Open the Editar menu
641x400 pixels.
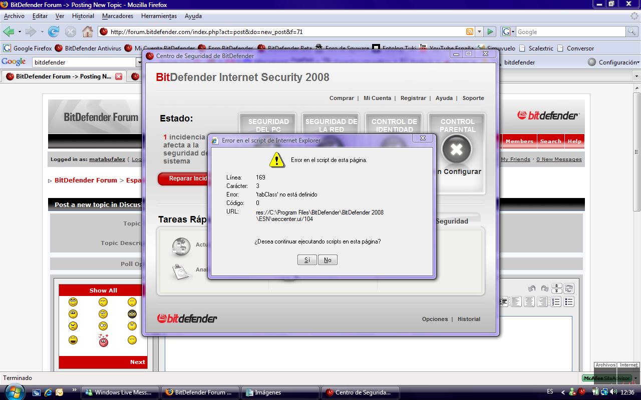[x=40, y=16]
